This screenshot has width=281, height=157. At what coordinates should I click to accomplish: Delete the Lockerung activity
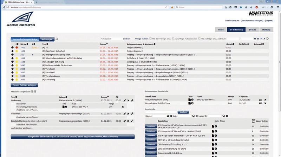pos(128,101)
